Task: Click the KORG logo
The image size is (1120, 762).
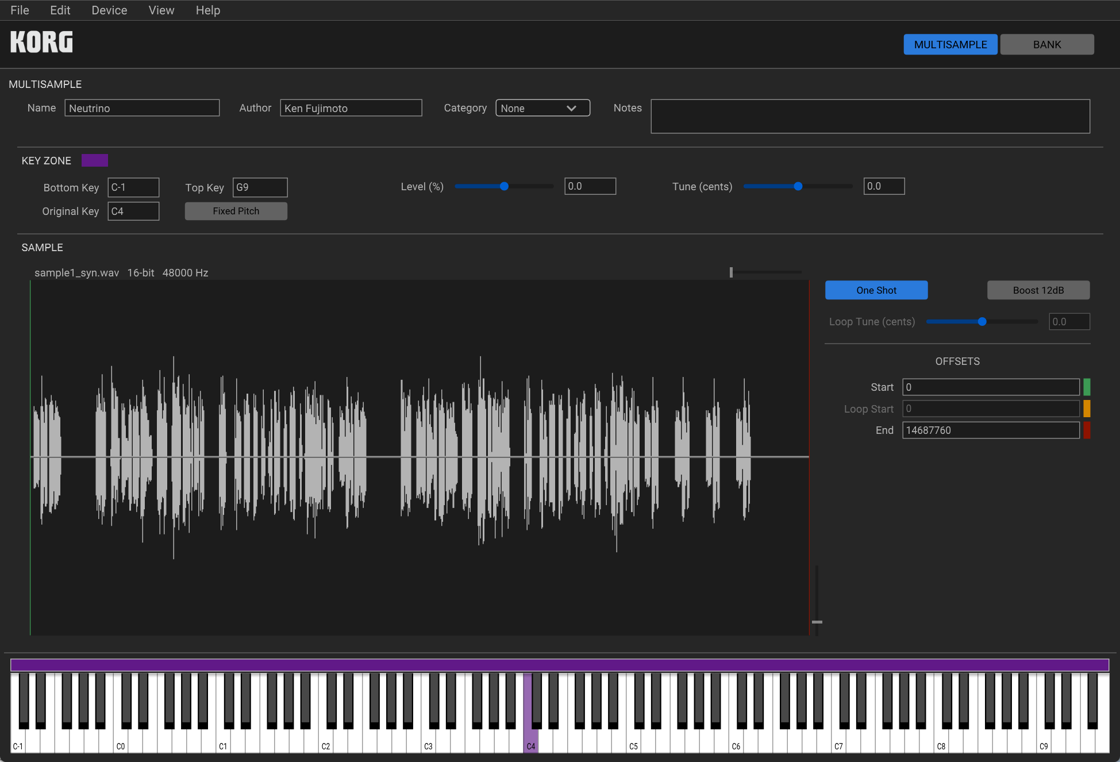Action: click(x=41, y=42)
